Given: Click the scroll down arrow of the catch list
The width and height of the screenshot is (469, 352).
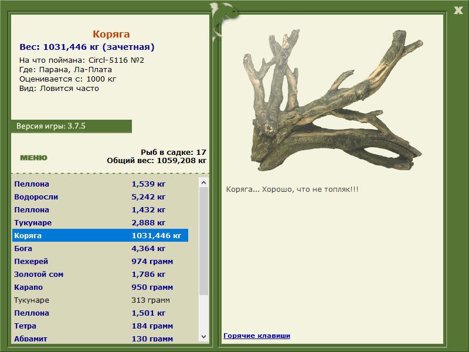Looking at the screenshot, I should coord(203,337).
